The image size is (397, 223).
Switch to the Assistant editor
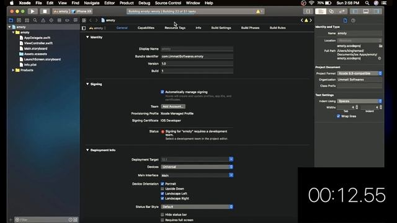click(x=331, y=11)
